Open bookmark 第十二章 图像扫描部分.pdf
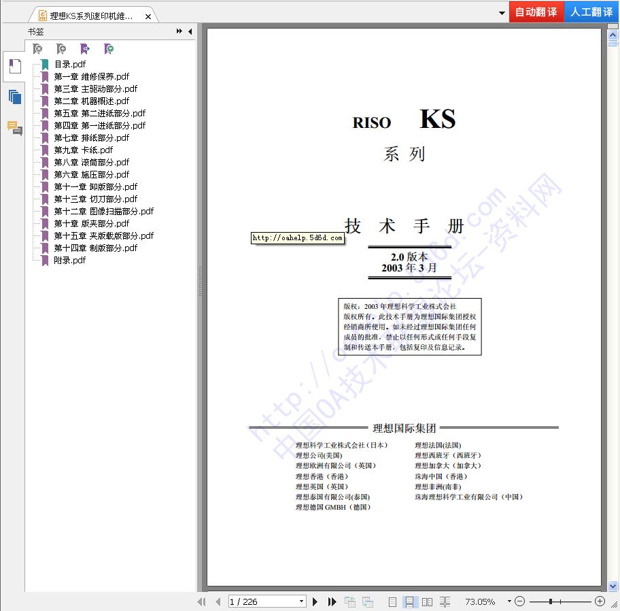620x611 pixels. click(x=103, y=212)
